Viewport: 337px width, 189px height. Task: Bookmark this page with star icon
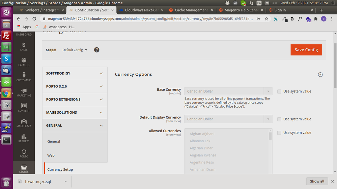tap(266, 19)
